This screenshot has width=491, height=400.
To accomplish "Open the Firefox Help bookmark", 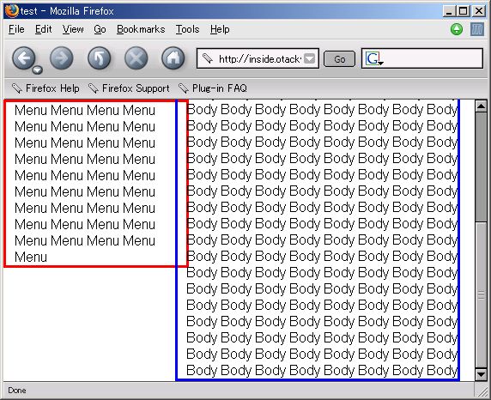I will coord(45,88).
